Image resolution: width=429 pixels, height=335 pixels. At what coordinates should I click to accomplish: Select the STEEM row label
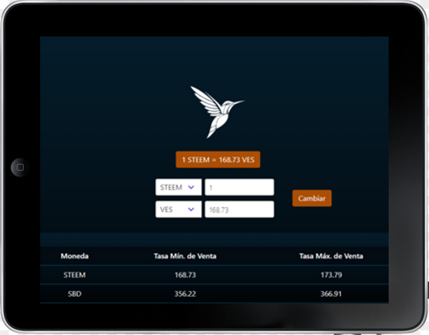coord(74,275)
